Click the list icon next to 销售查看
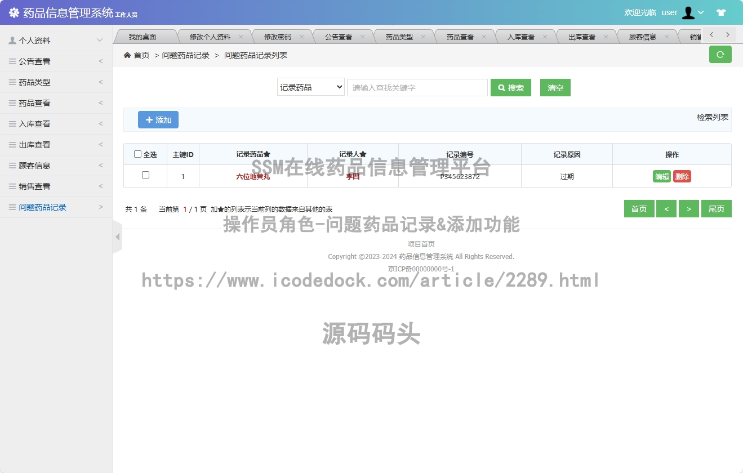Screen dimensions: 743x473 pyautogui.click(x=12, y=186)
